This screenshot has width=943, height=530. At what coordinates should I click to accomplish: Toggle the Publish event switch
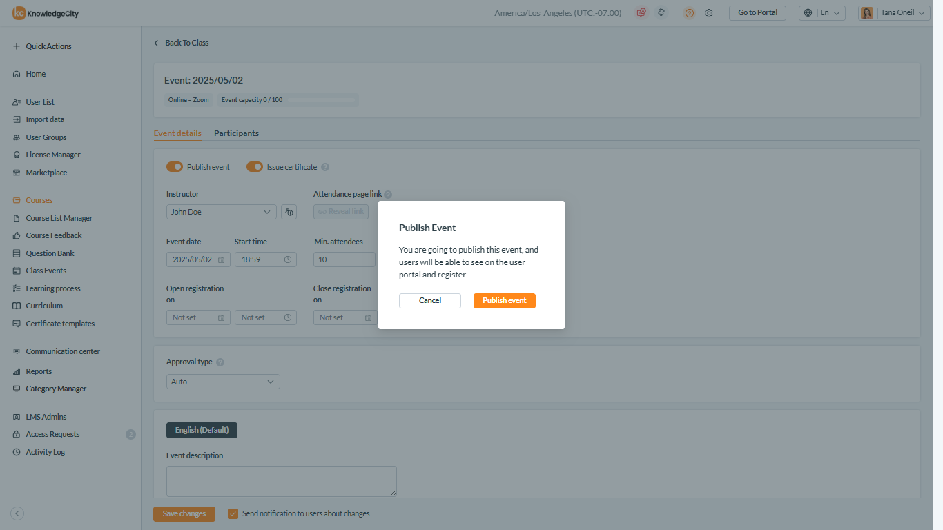(175, 167)
